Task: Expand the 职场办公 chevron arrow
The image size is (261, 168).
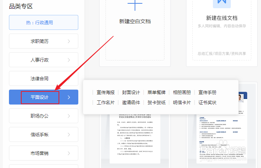Action: [x=69, y=116]
